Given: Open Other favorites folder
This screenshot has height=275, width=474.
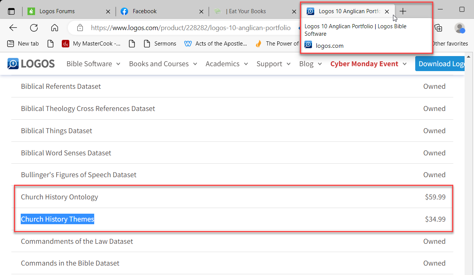Looking at the screenshot, I should [450, 44].
